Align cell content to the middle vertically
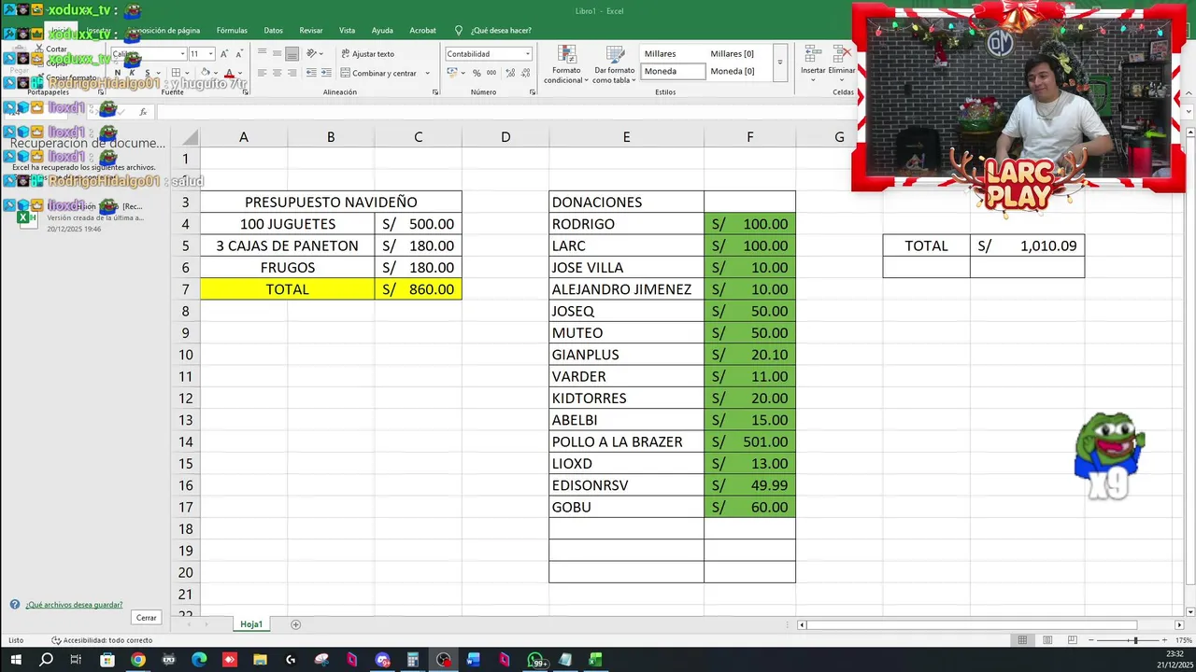Screen dimensions: 1196x672 click(277, 54)
